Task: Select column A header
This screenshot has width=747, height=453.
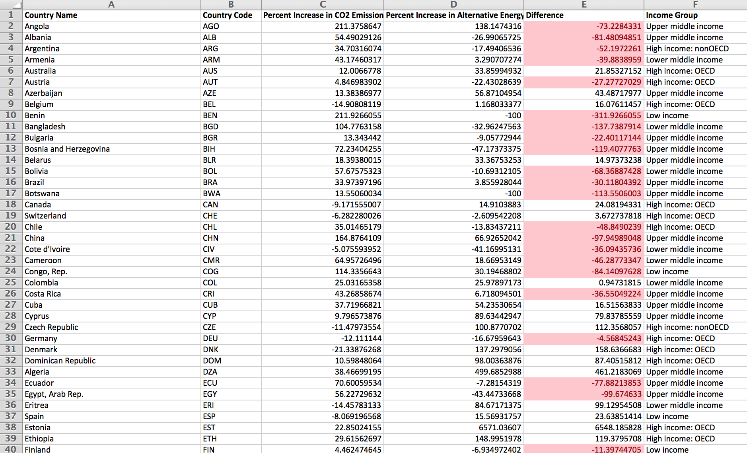Action: pos(111,4)
